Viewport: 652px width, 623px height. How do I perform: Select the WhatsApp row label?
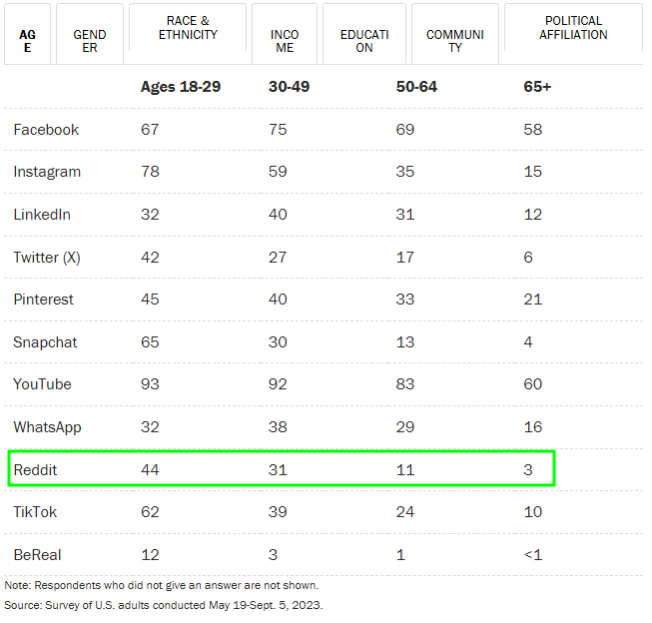coord(47,427)
